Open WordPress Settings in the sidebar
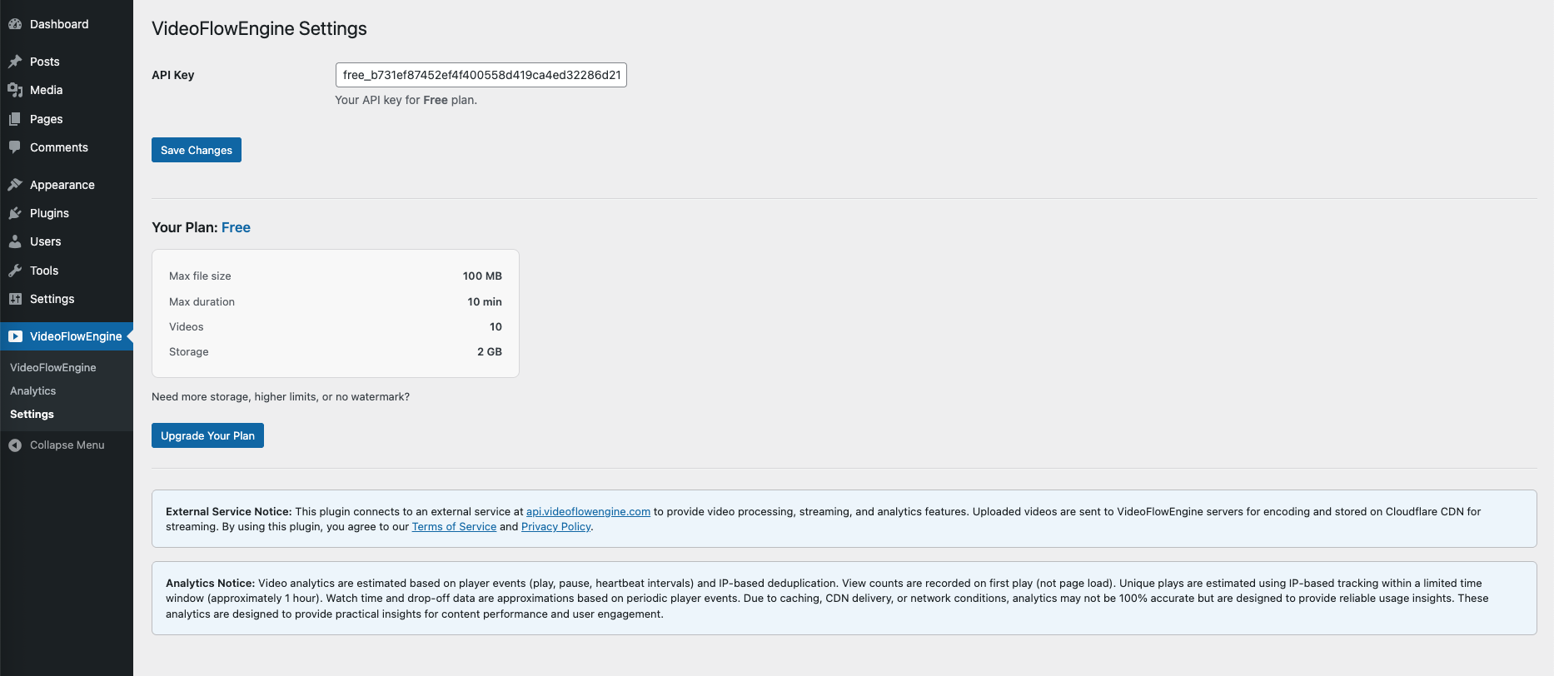 (x=52, y=299)
